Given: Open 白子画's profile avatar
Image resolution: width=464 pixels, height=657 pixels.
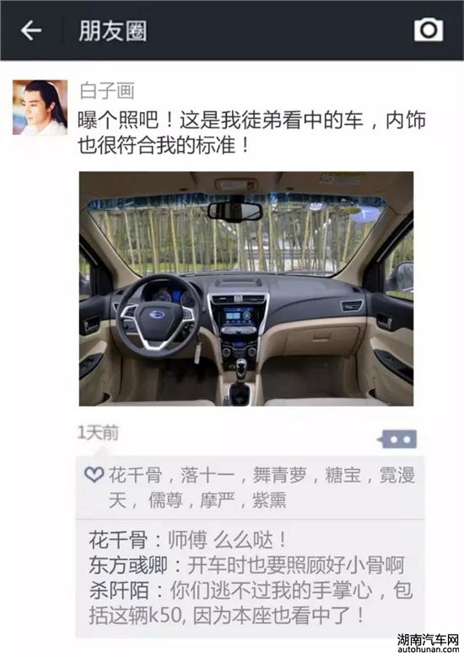Looking at the screenshot, I should pos(40,107).
